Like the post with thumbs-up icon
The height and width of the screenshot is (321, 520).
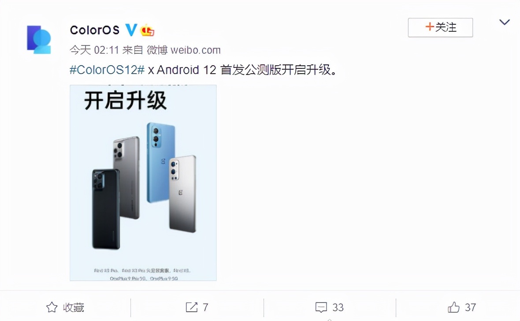(453, 307)
